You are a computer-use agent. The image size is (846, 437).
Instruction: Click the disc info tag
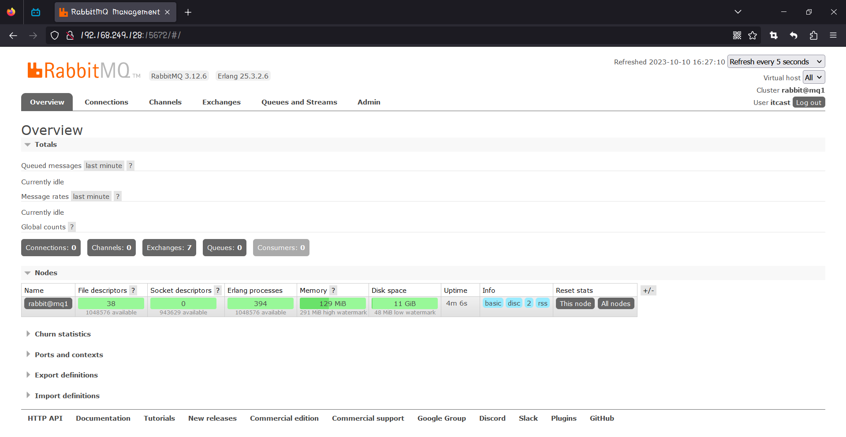coord(514,303)
